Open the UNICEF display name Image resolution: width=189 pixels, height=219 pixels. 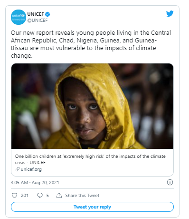(x=36, y=14)
